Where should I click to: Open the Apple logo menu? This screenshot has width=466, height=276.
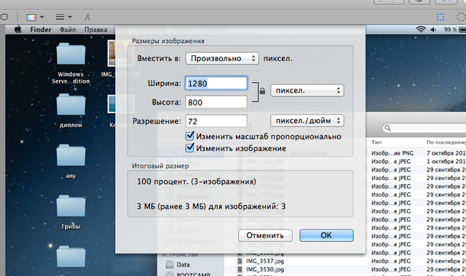(17, 30)
